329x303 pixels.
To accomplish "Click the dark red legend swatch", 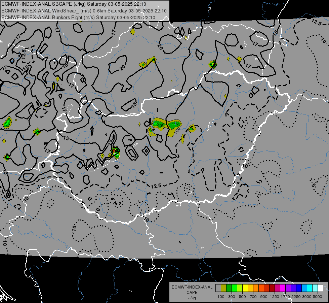I will click(272, 288).
